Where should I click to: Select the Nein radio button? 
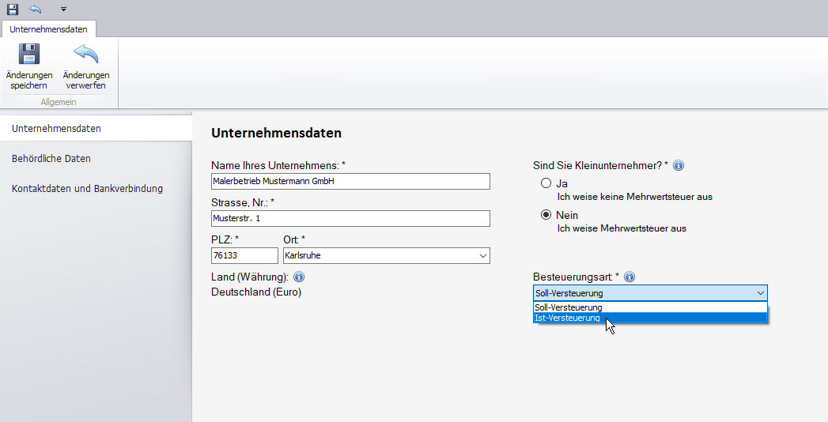[x=546, y=215]
